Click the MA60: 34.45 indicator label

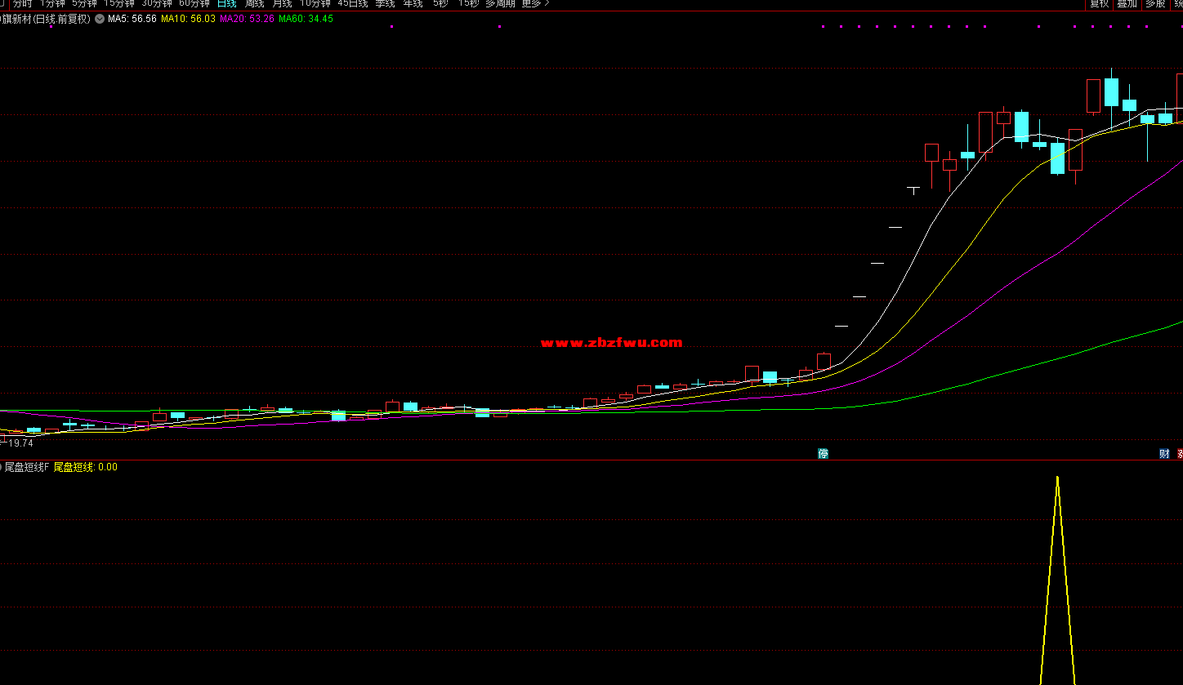[306, 19]
